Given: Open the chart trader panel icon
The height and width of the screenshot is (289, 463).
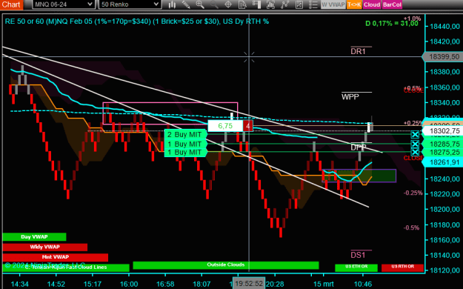Looking at the screenshot, I should point(256,4).
